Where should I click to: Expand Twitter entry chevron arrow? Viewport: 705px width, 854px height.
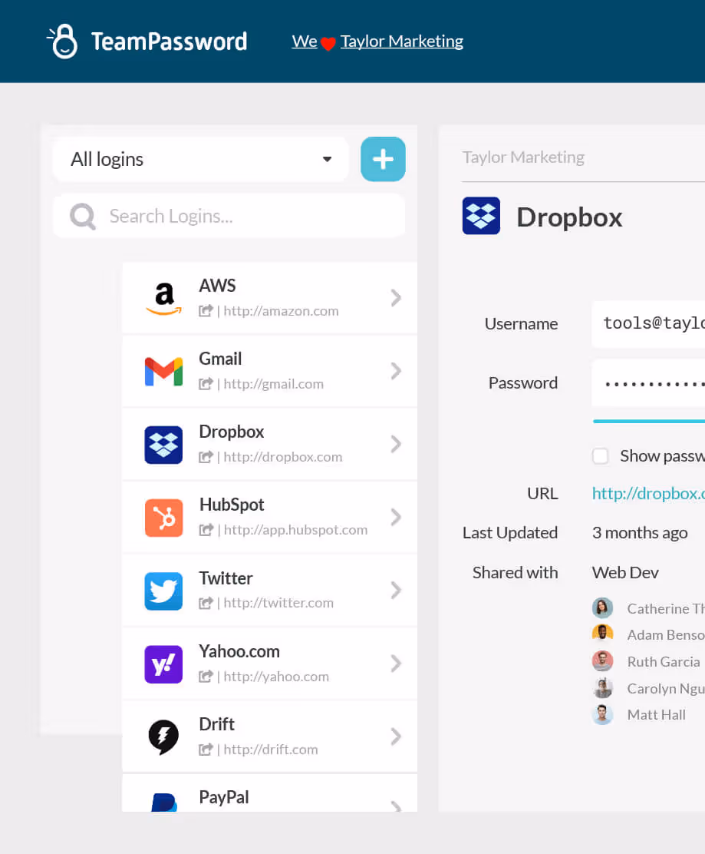point(396,590)
